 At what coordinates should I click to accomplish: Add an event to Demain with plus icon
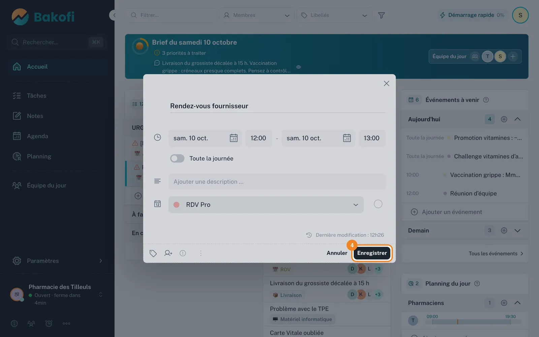click(x=504, y=231)
